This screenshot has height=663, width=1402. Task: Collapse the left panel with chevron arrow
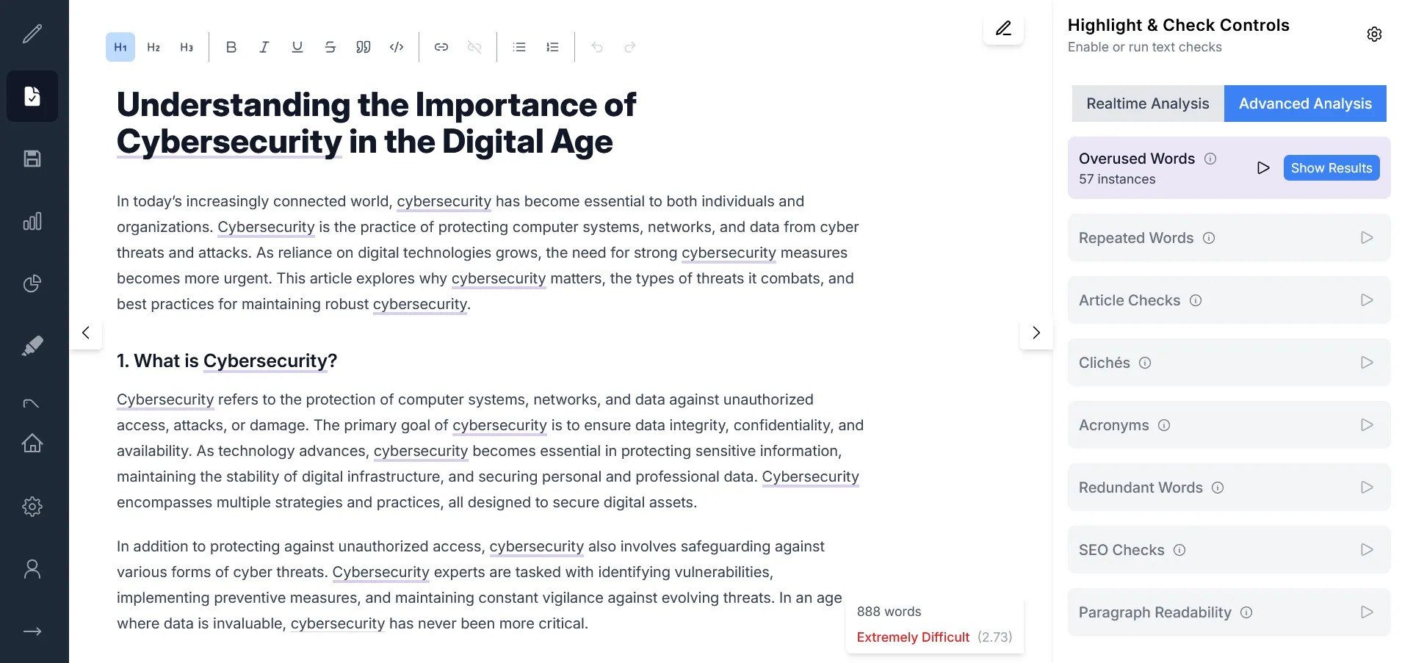[86, 333]
